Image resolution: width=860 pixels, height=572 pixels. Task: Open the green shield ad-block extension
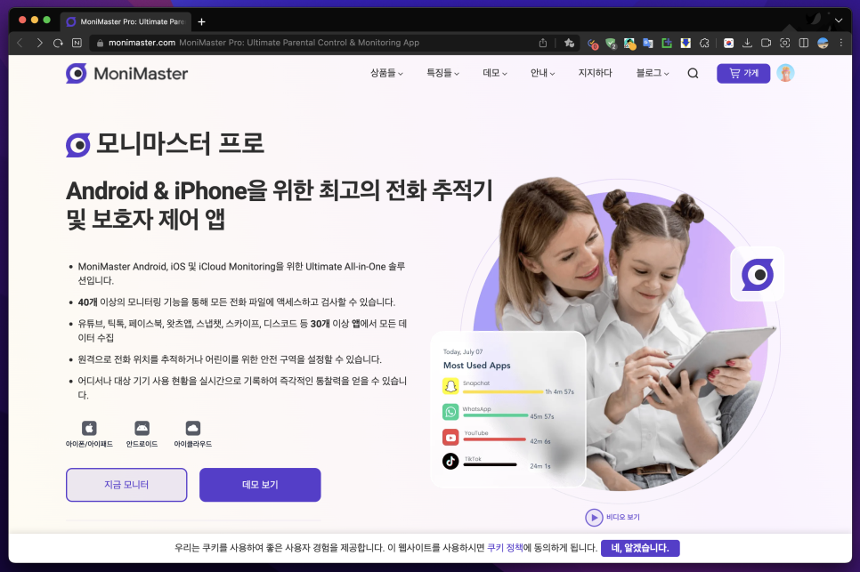[611, 44]
